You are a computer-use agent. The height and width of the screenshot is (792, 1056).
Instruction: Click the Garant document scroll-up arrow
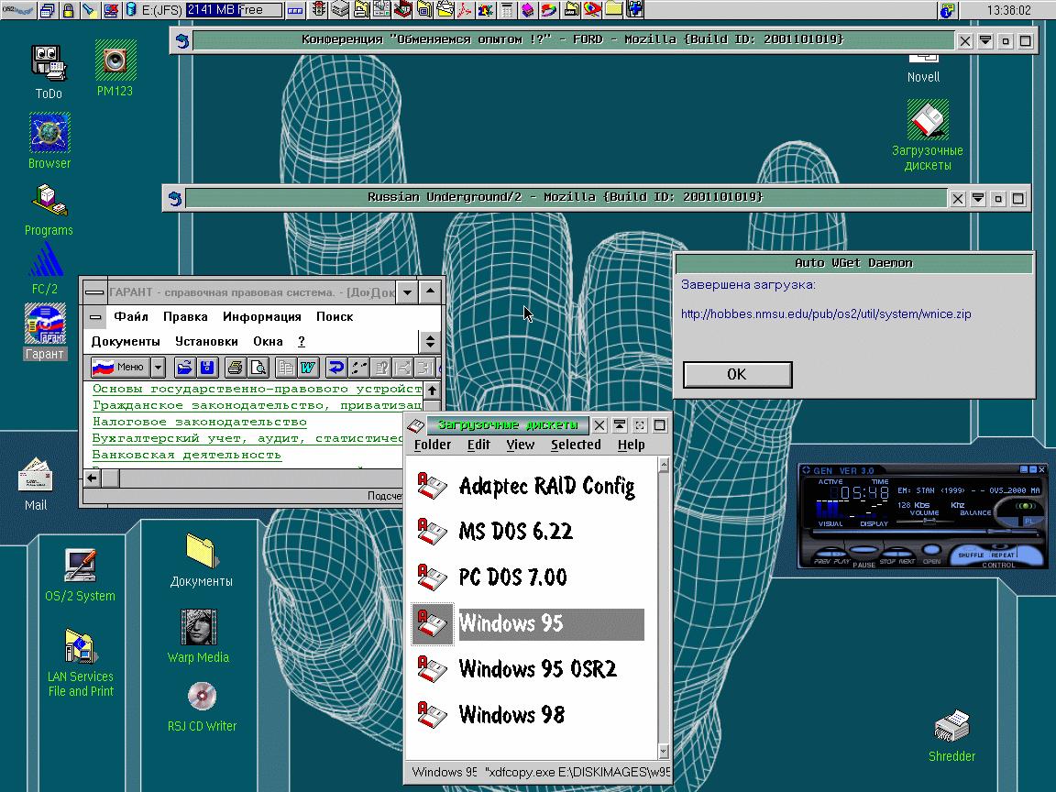pos(432,390)
